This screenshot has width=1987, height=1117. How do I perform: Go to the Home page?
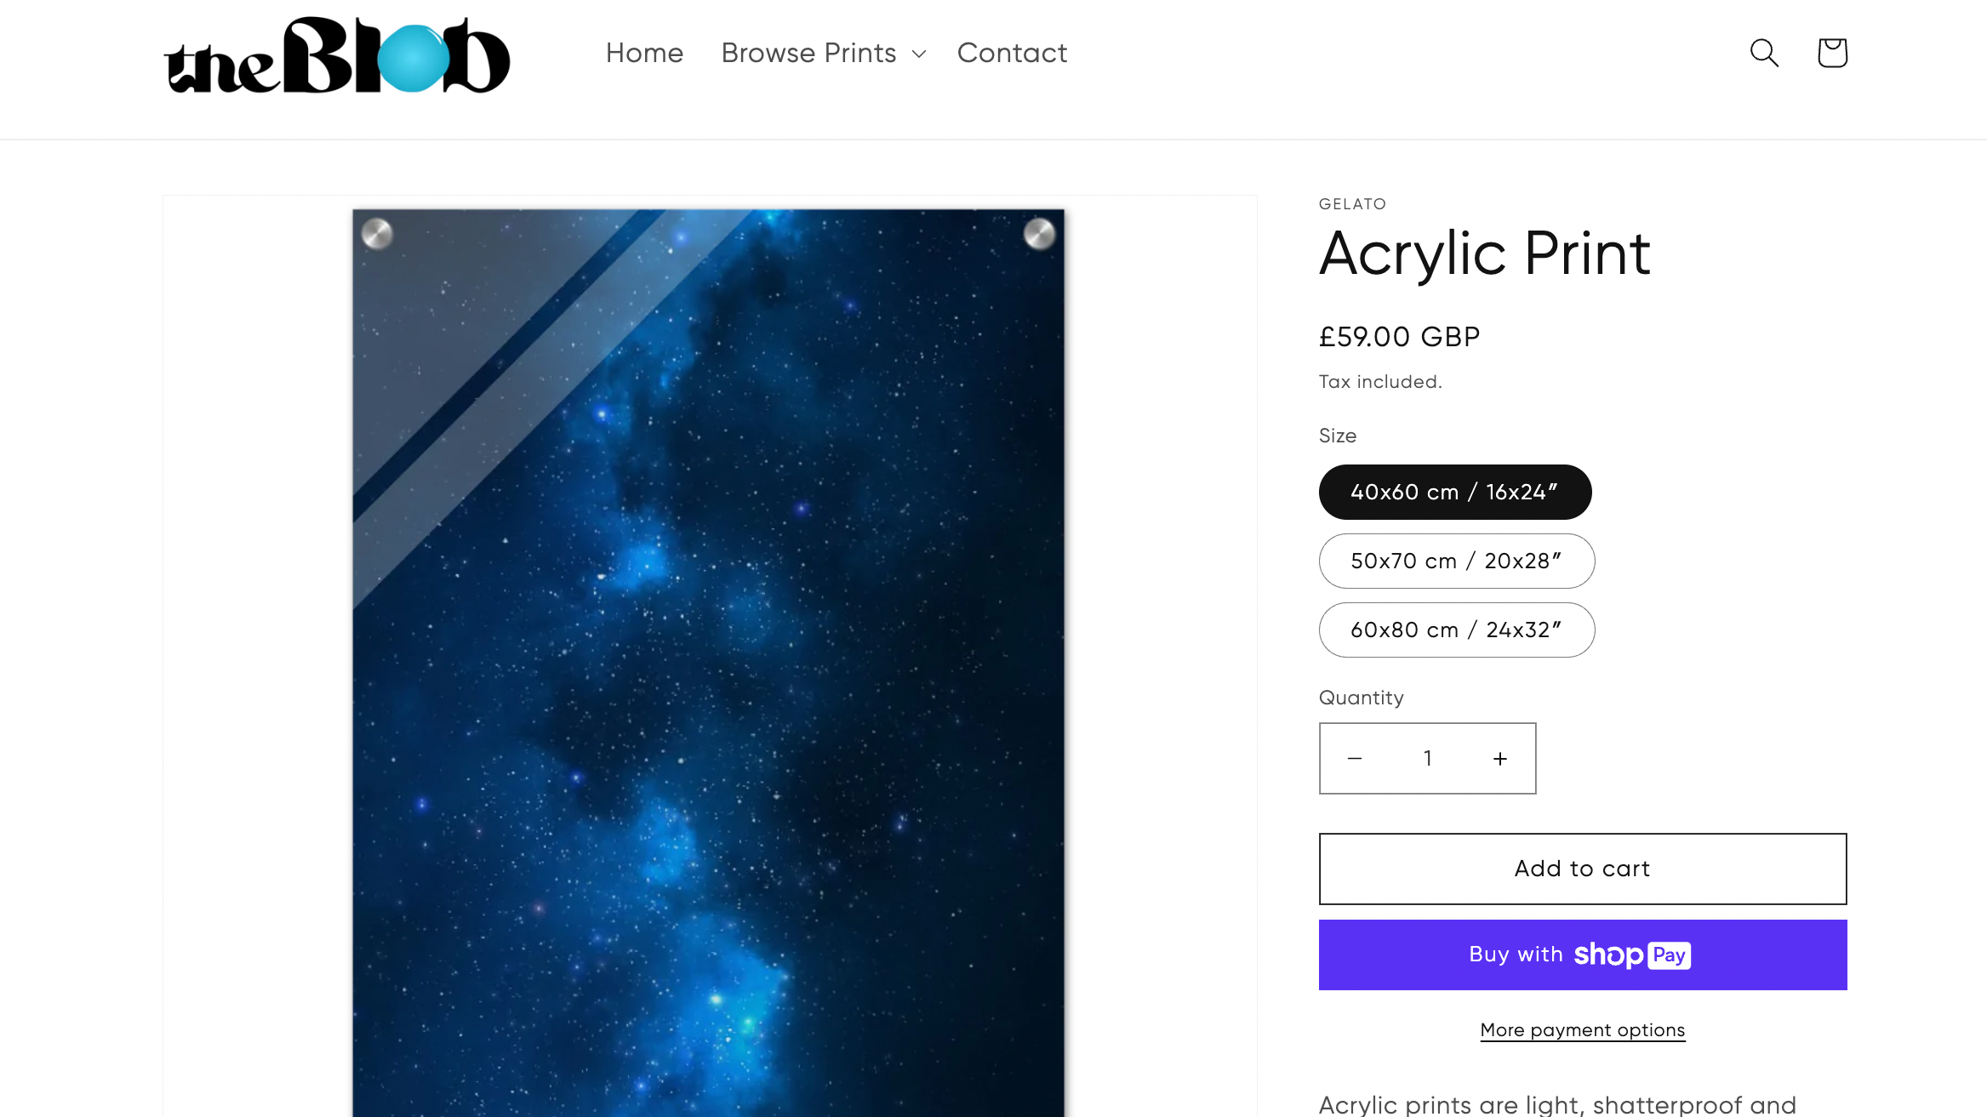[644, 53]
